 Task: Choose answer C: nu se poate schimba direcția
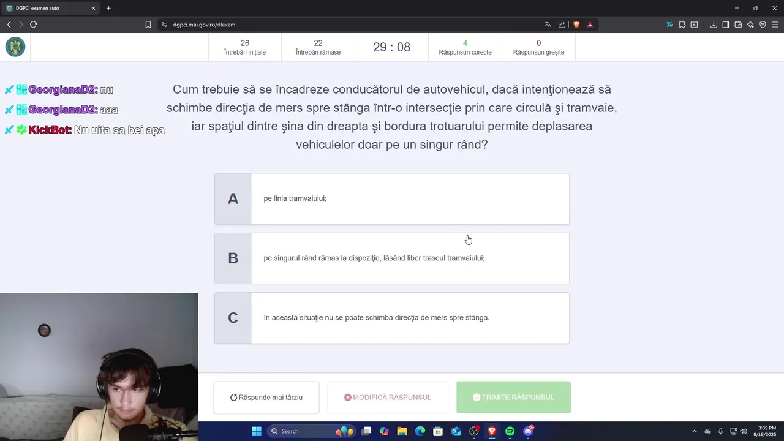392,318
